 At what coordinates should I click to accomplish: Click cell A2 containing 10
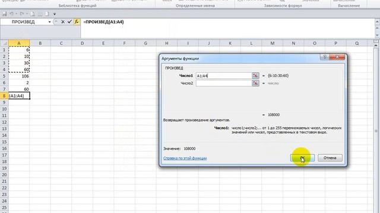coord(19,56)
